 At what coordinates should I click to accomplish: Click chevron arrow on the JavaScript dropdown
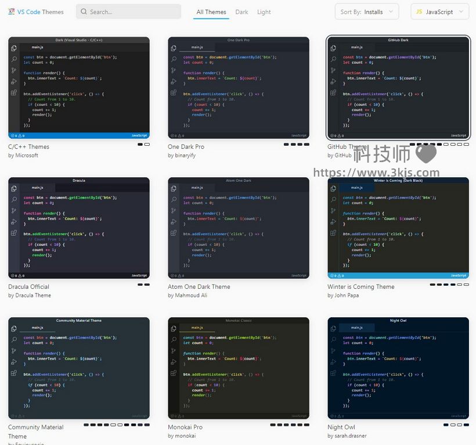[x=461, y=12]
